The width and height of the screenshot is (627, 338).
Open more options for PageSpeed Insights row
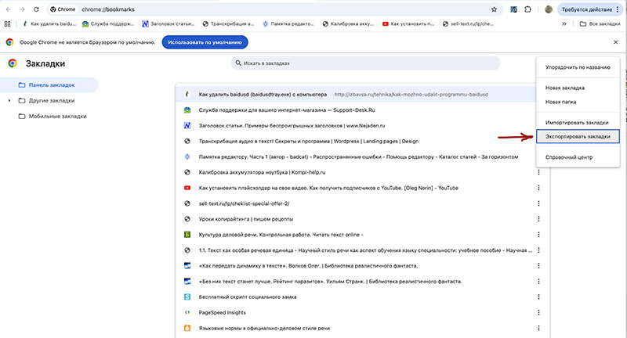click(538, 312)
